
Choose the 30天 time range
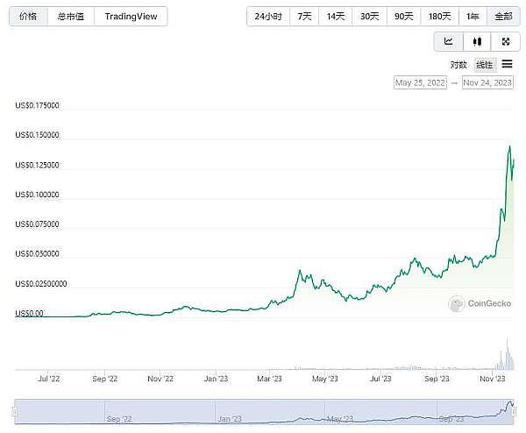[x=369, y=17]
